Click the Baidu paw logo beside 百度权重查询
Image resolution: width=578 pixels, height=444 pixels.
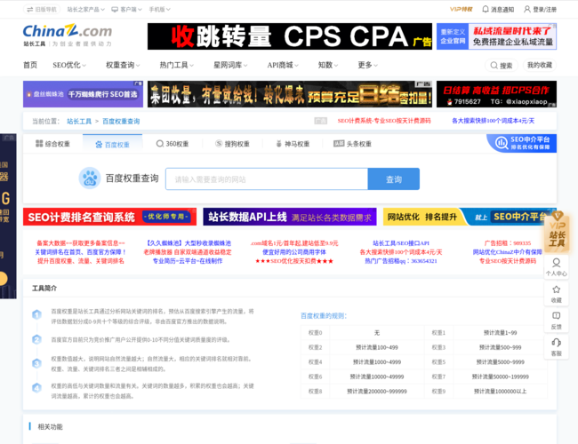(90, 178)
